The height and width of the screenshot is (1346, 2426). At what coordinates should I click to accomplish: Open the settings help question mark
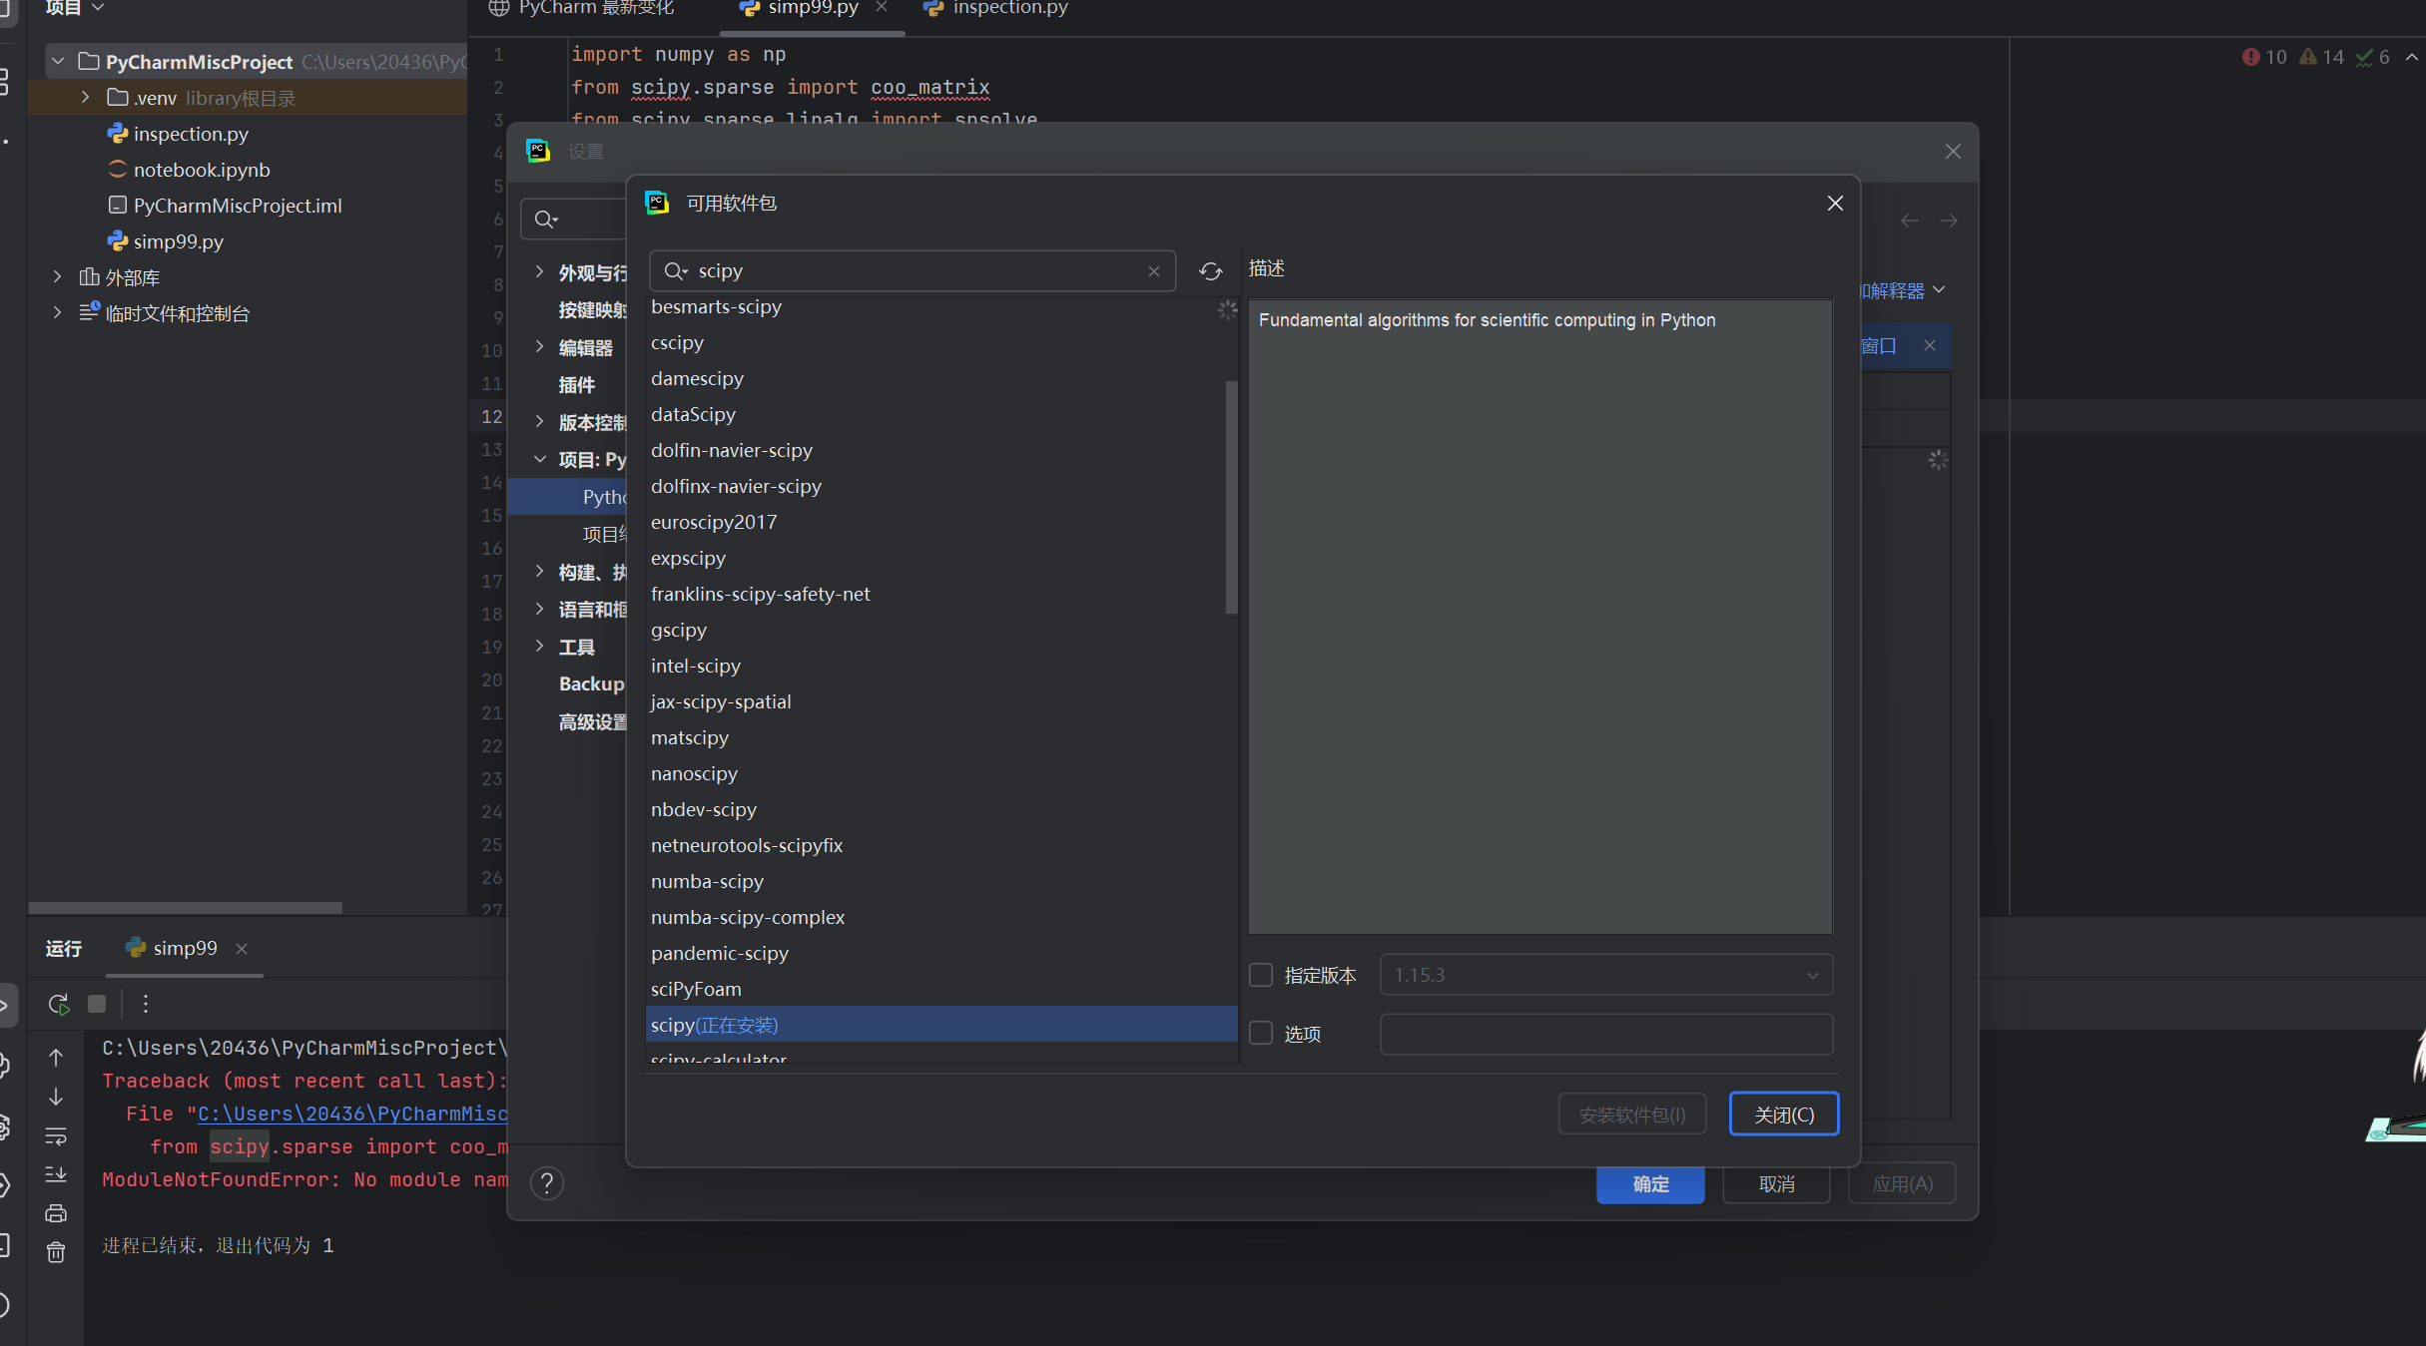click(x=547, y=1183)
